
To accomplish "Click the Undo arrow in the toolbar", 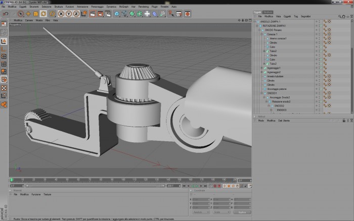I will pos(6,14).
